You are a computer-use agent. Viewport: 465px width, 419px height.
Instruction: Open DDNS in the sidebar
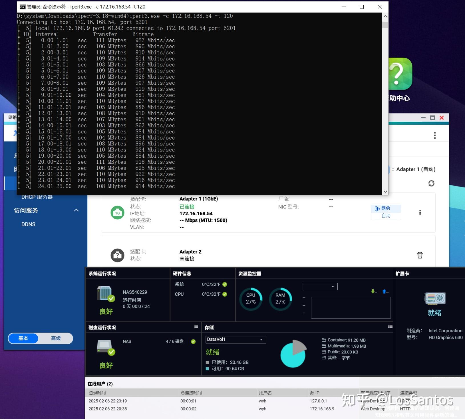point(28,224)
